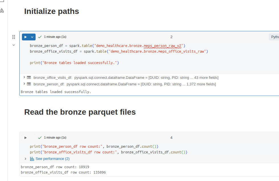Expand the See performance section chevron

coord(25,159)
